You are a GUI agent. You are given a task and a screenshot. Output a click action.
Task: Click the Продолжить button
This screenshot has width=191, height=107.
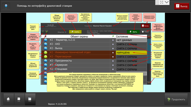click(x=176, y=99)
